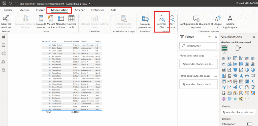Open Gérer les rôles security dialog
This screenshot has width=258, height=126.
tap(162, 22)
